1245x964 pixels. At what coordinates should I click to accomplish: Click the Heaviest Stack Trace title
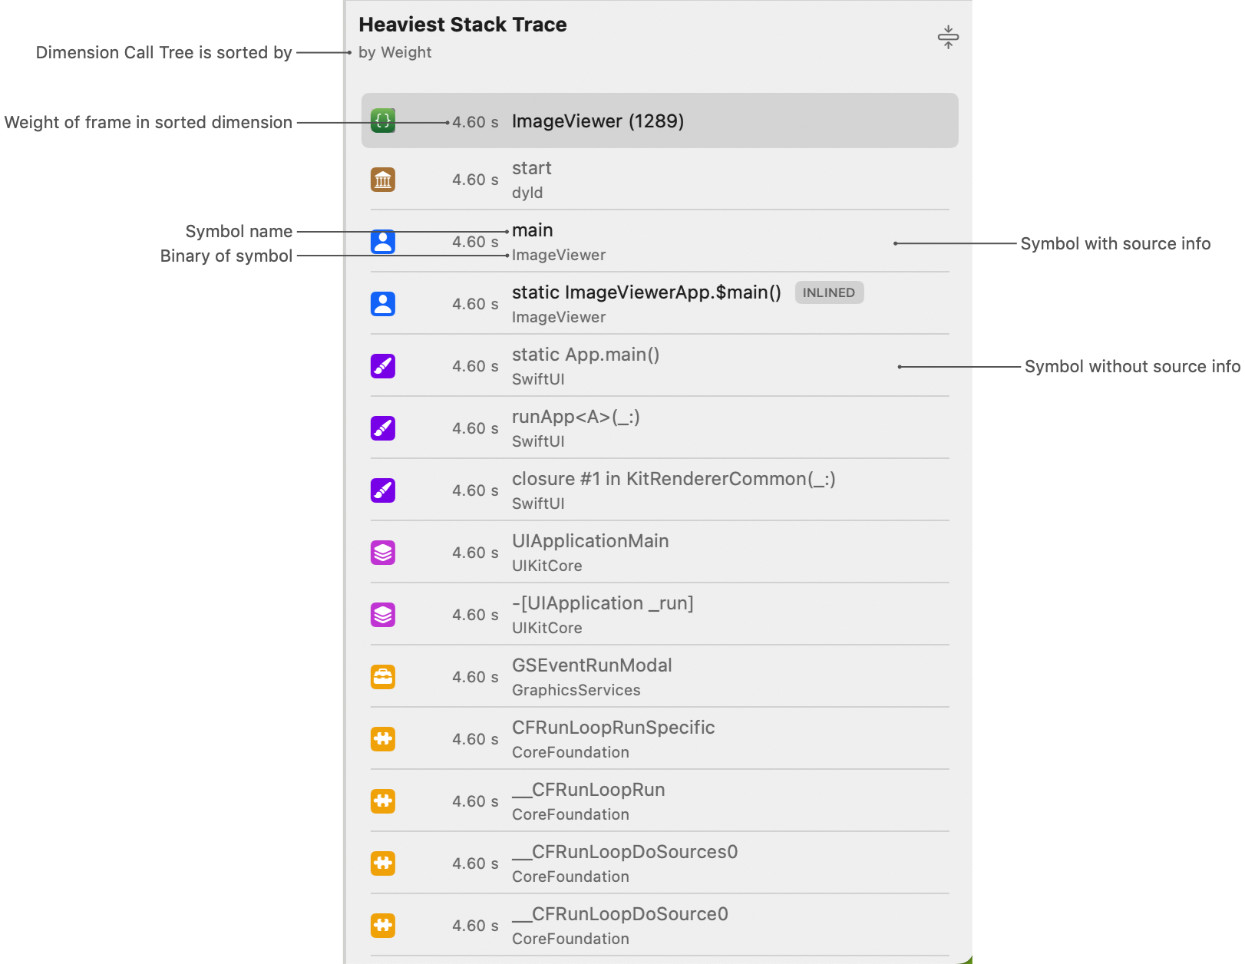coord(463,24)
